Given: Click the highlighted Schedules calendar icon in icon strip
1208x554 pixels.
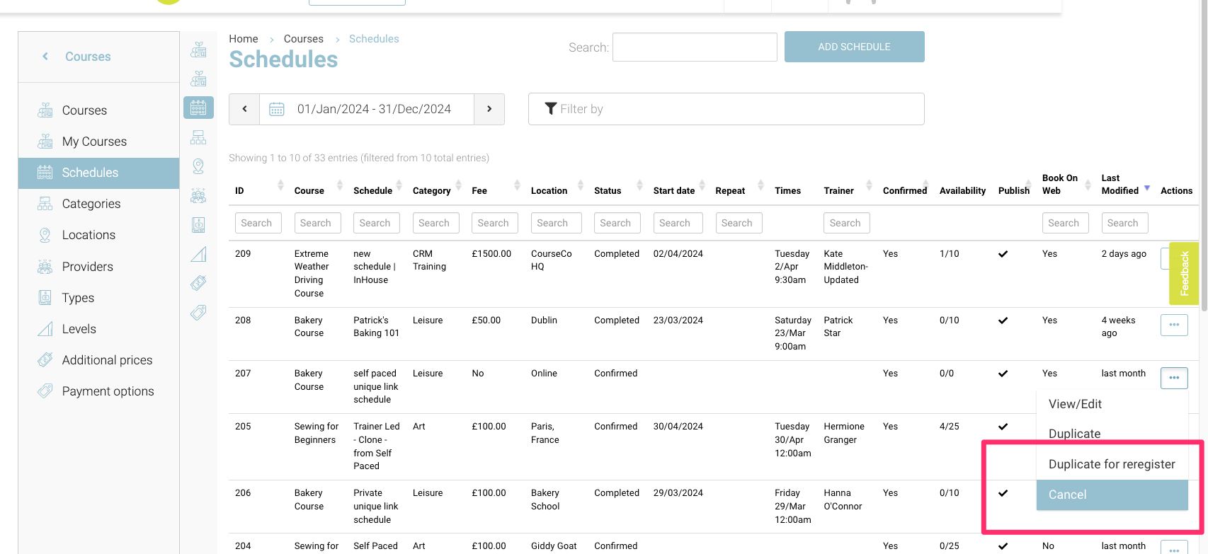Looking at the screenshot, I should click(198, 108).
